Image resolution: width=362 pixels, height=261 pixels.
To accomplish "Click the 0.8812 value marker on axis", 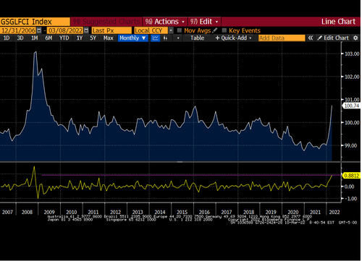I will pyautogui.click(x=351, y=176).
